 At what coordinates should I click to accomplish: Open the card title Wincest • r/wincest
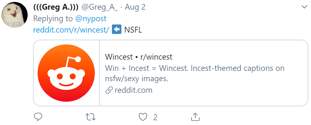click(139, 57)
